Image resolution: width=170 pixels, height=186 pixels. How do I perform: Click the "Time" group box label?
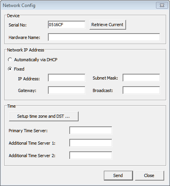point(11,106)
